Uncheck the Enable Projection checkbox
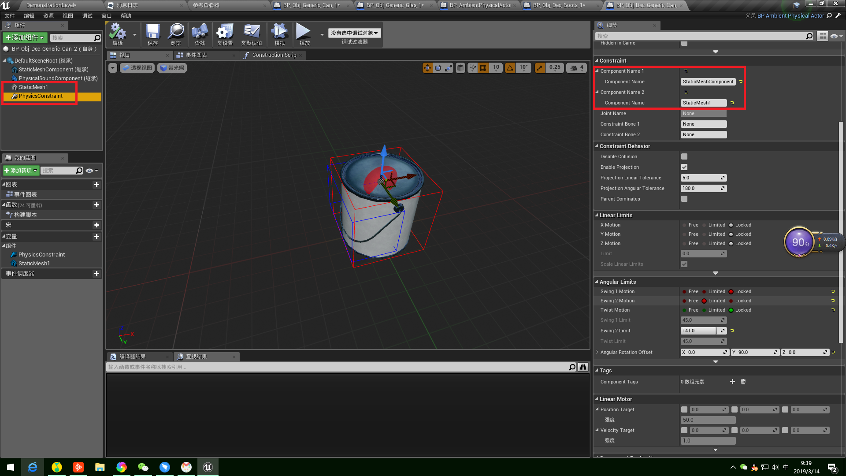Image resolution: width=846 pixels, height=476 pixels. tap(684, 167)
